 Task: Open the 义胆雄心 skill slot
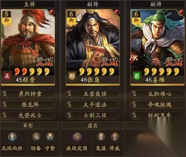tap(158, 94)
